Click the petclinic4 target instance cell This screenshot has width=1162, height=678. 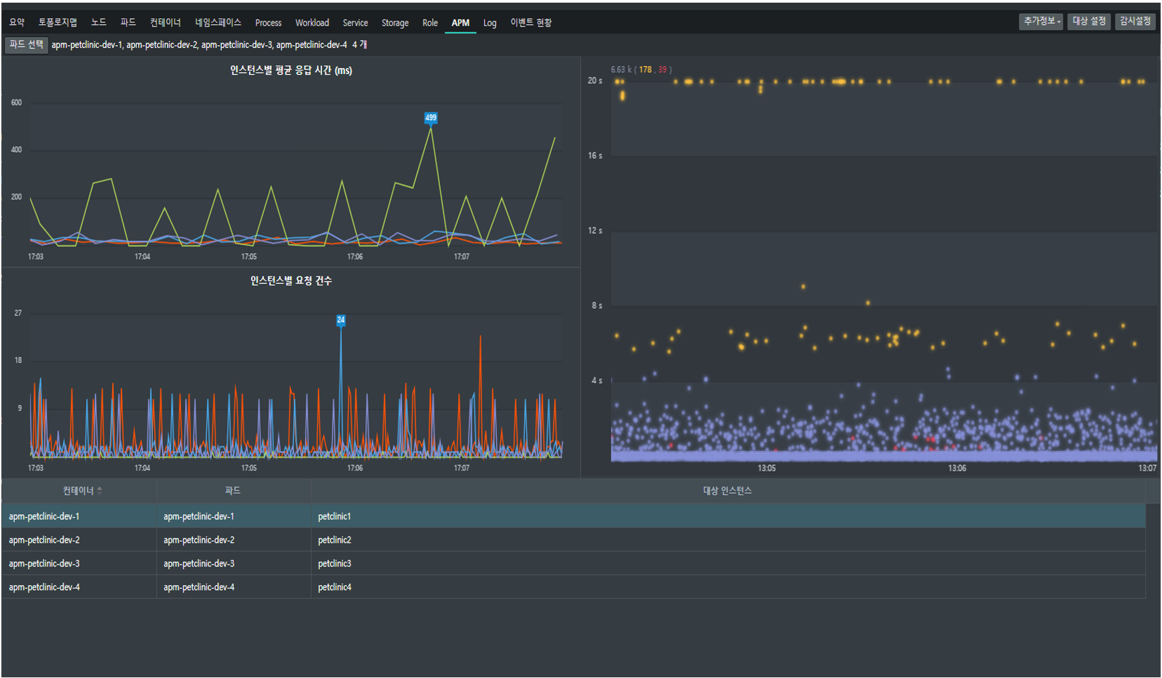(335, 587)
